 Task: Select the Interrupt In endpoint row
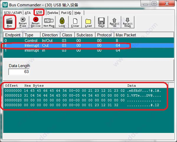coord(59,50)
